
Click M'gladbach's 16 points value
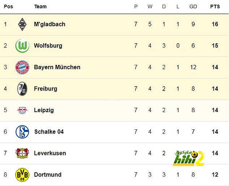pyautogui.click(x=215, y=24)
